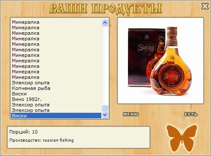This screenshot has height=156, width=211.
Task: Click the highlighted Виски row
Action: pyautogui.click(x=56, y=116)
